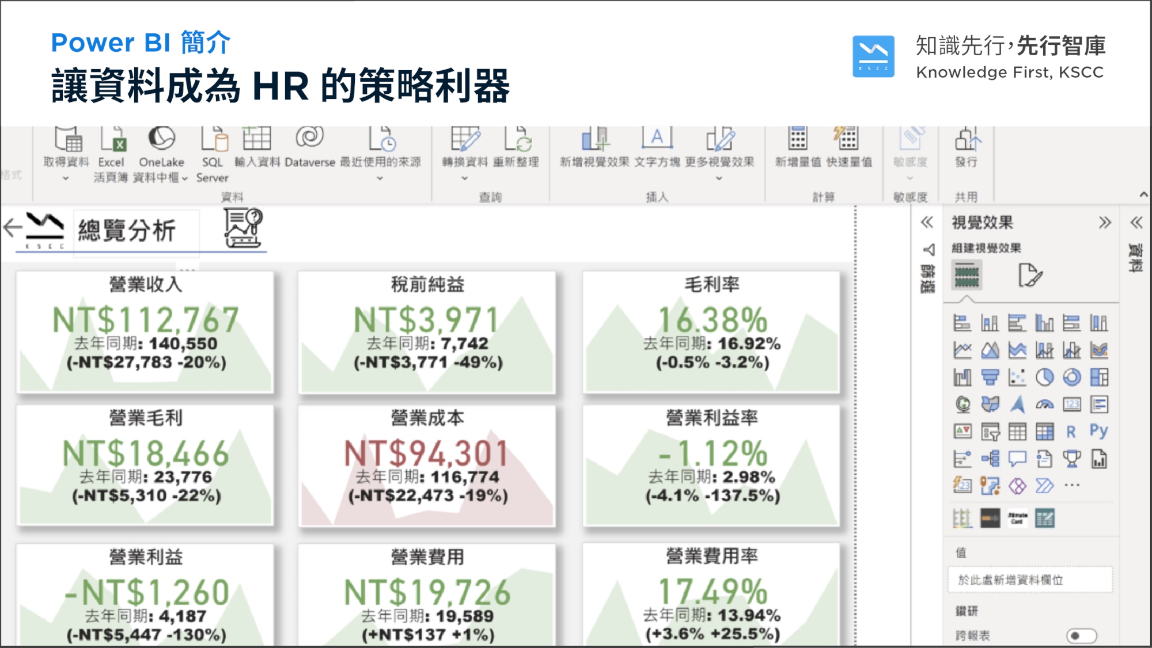Select the slicer visual
The height and width of the screenshot is (648, 1152).
click(x=990, y=432)
